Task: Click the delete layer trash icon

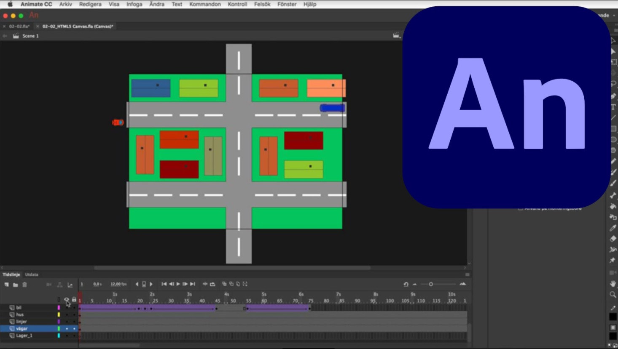Action: click(x=25, y=285)
